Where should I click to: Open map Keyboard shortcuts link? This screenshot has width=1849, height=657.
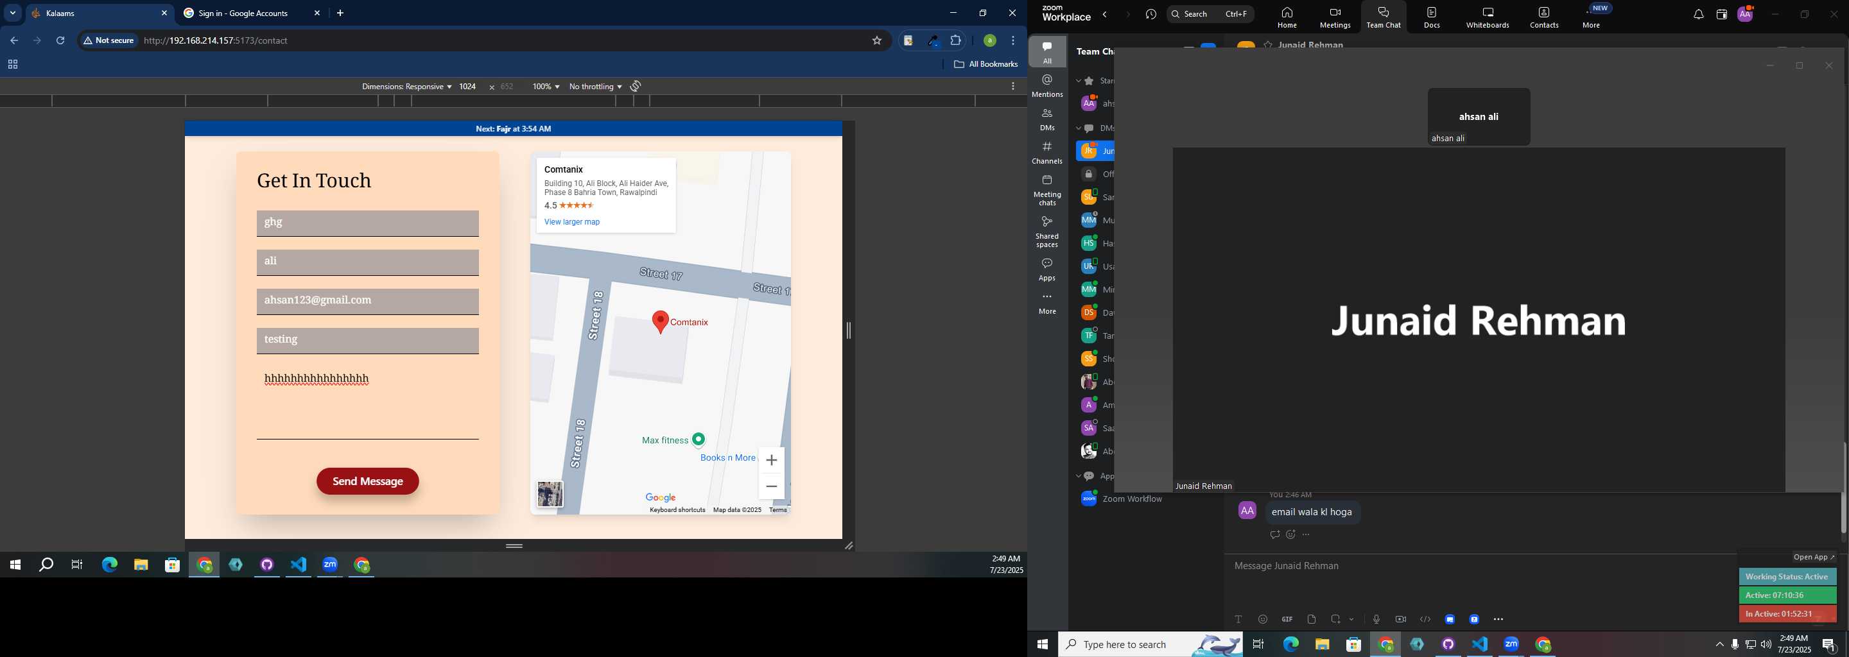[677, 510]
